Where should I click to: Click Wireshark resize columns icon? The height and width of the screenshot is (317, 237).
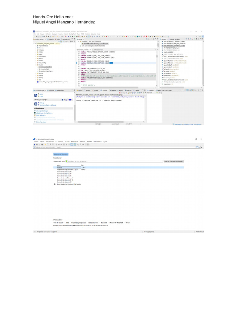[x=86, y=145]
